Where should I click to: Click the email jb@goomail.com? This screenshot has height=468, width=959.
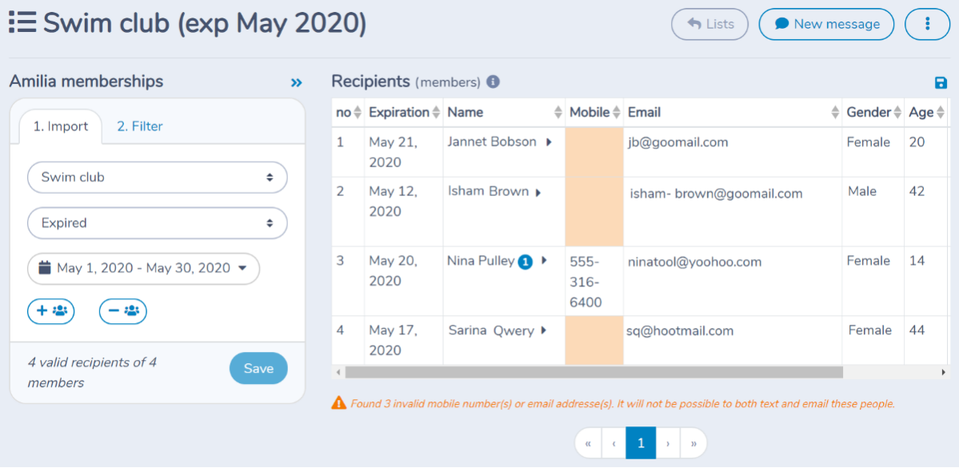[677, 142]
